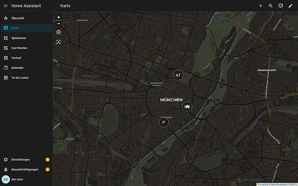298x186 pixels.
Task: Click the notifications badge showing 1
Action: pyautogui.click(x=47, y=170)
